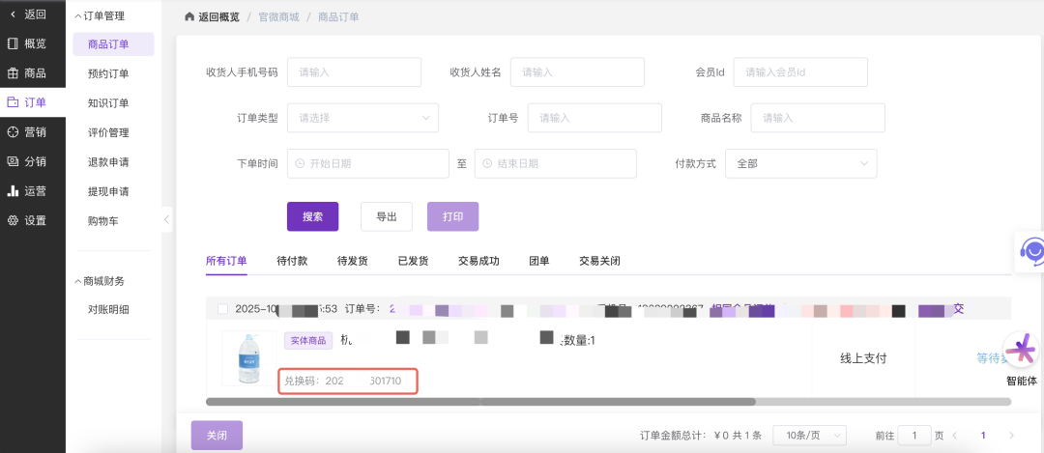Image resolution: width=1044 pixels, height=453 pixels.
Task: Open the 设置 settings gear icon
Action: coord(14,220)
